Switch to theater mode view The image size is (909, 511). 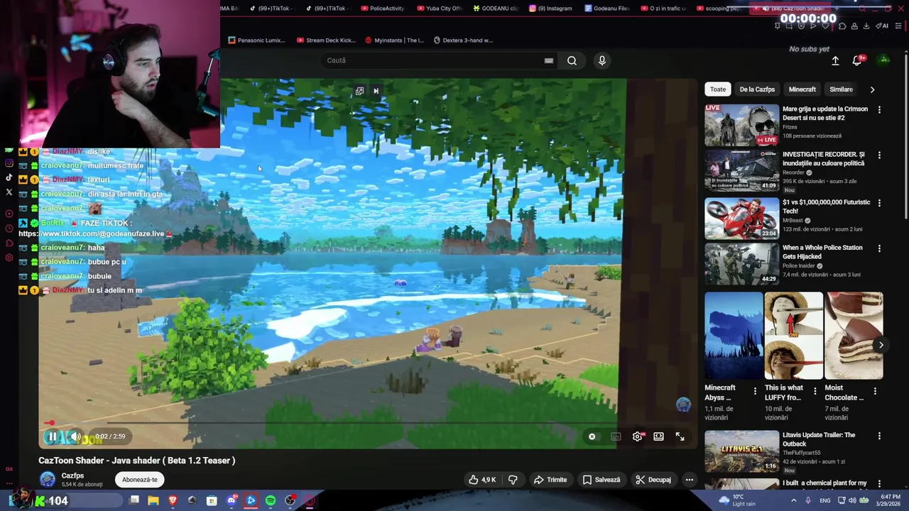(x=658, y=436)
